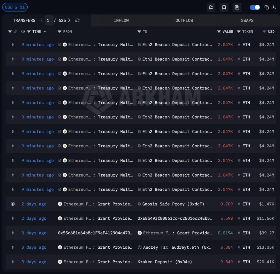Go to the previous page with the left chevron

[41, 20]
